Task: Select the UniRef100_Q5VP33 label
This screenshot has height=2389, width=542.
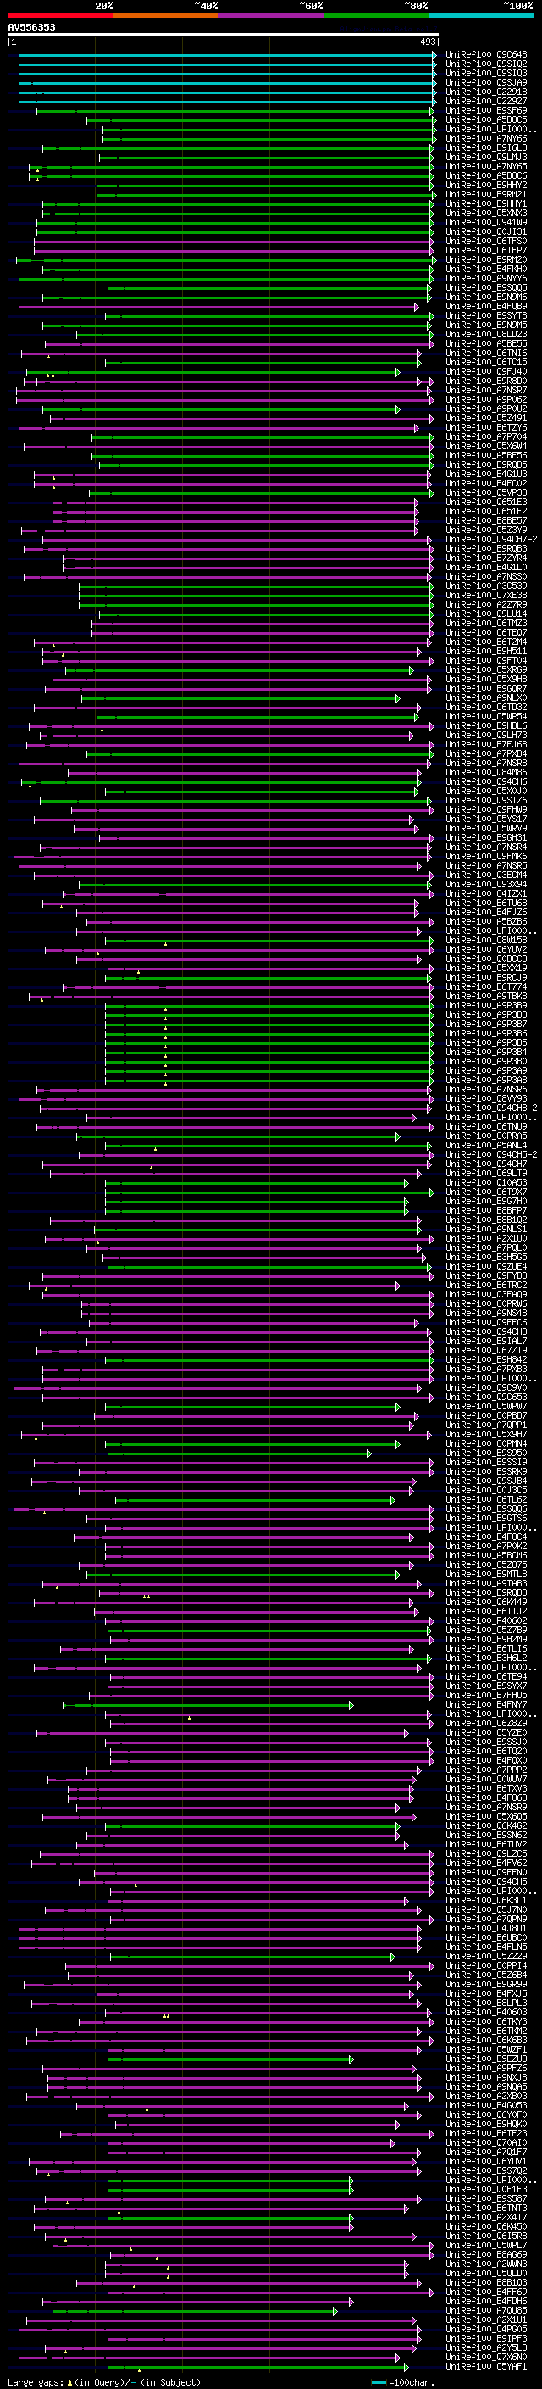Action: coord(486,492)
